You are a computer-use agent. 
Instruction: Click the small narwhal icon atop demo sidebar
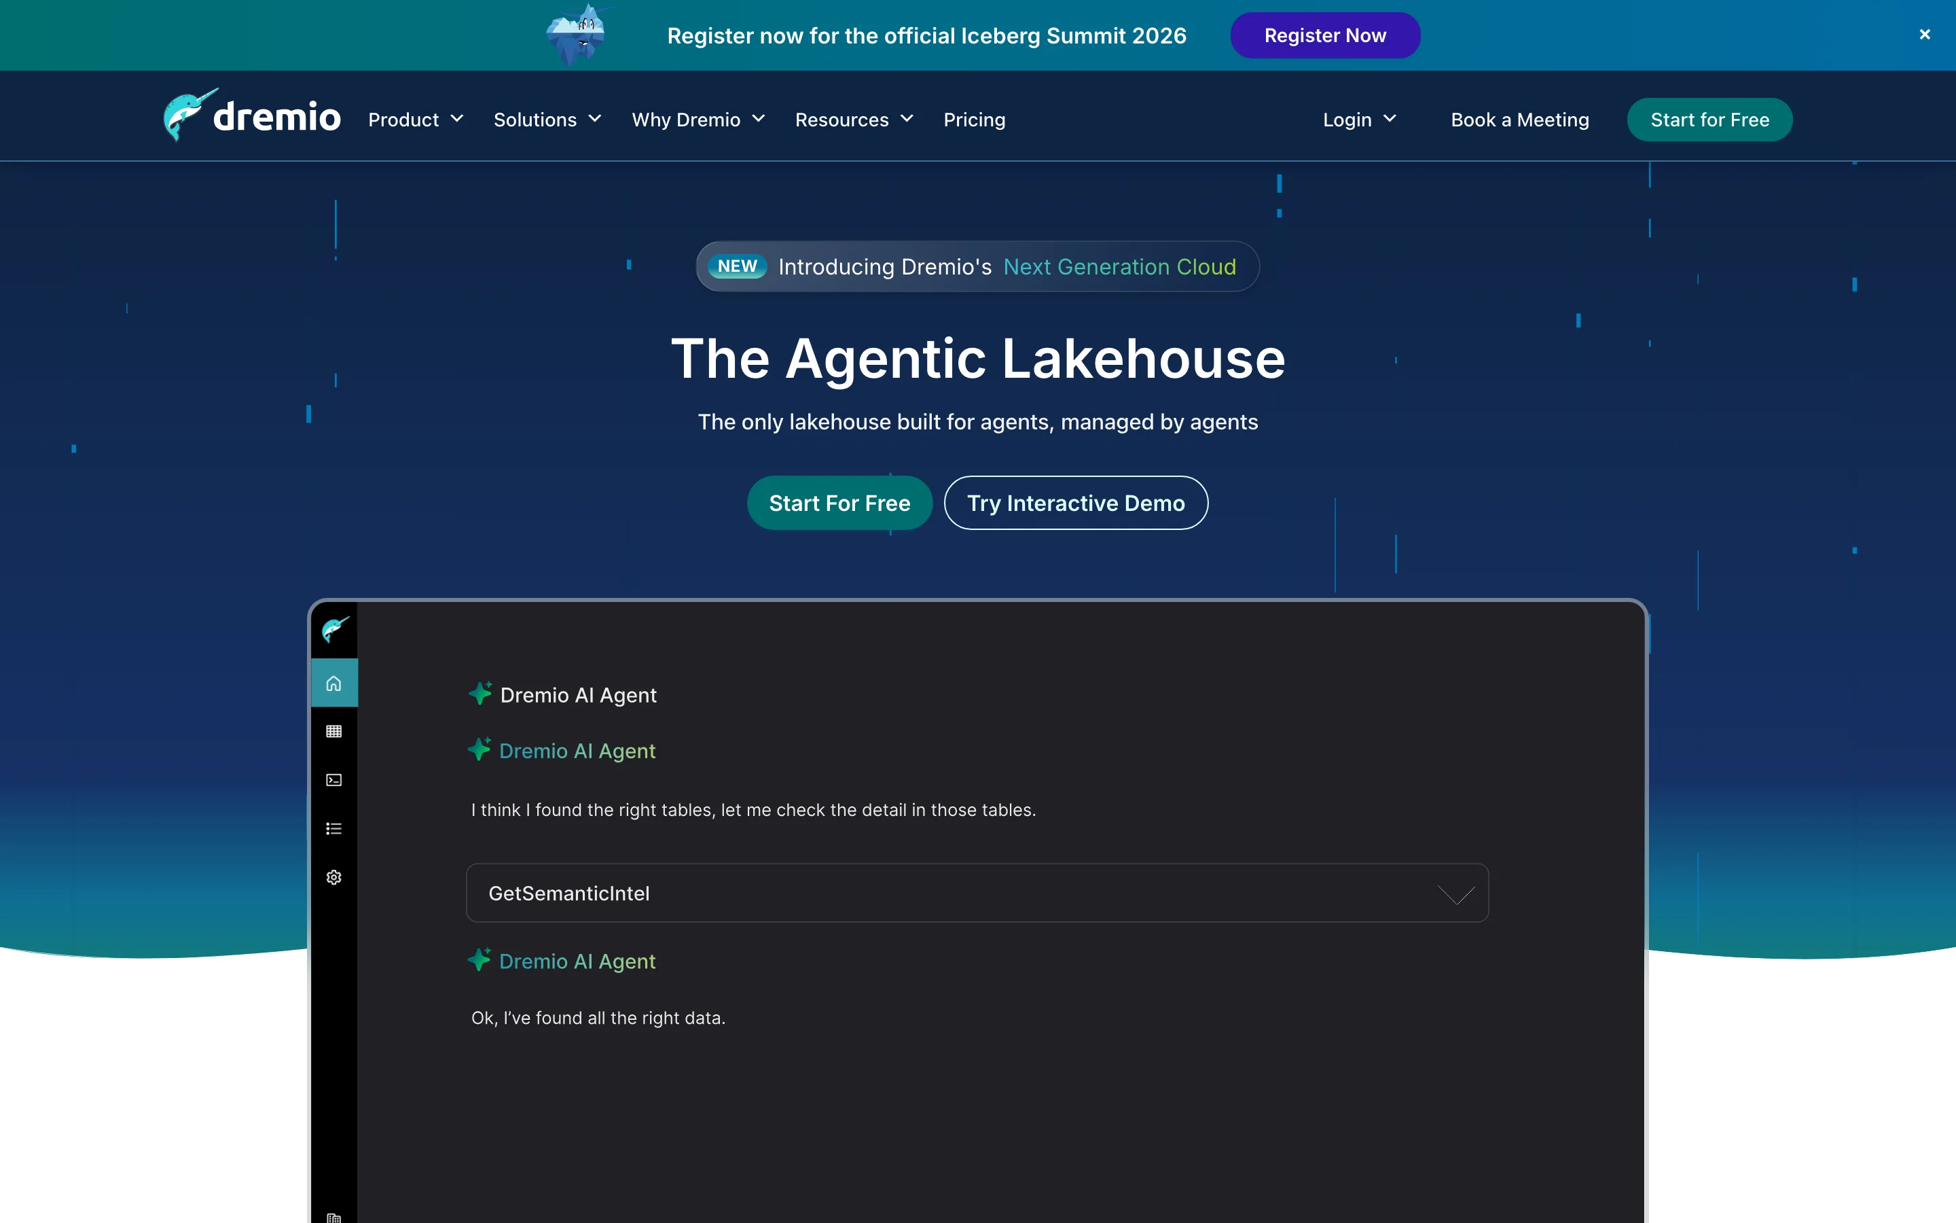335,628
